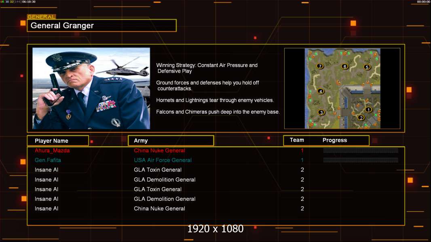The width and height of the screenshot is (431, 242).
Task: Select start position 6 on the map
Action: [x=345, y=66]
